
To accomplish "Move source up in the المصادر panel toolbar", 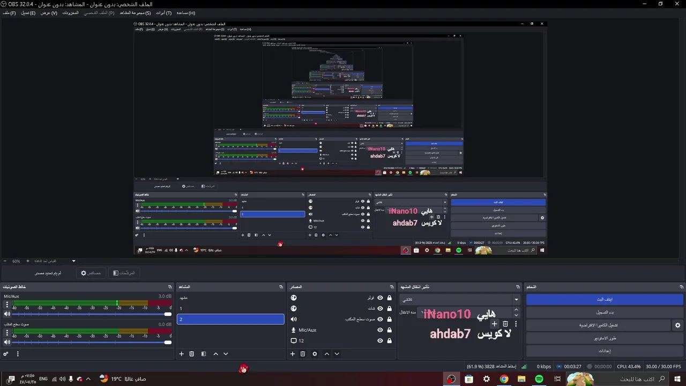I will point(326,354).
